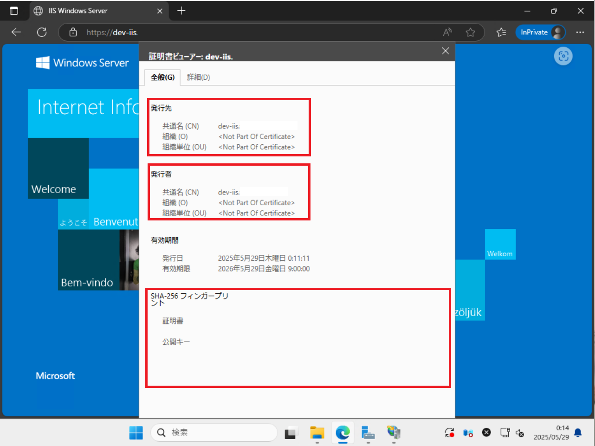Click the Read aloud icon
Viewport: 595px width, 446px height.
(447, 32)
